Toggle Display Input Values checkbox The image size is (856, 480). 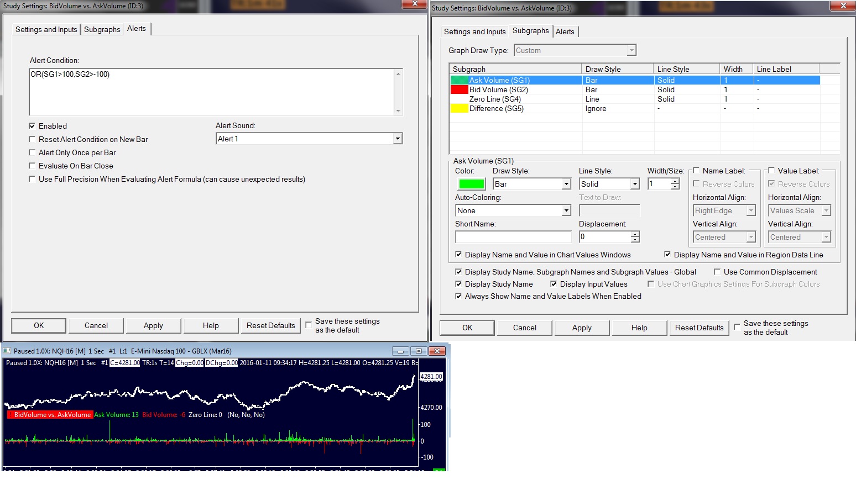pos(554,284)
